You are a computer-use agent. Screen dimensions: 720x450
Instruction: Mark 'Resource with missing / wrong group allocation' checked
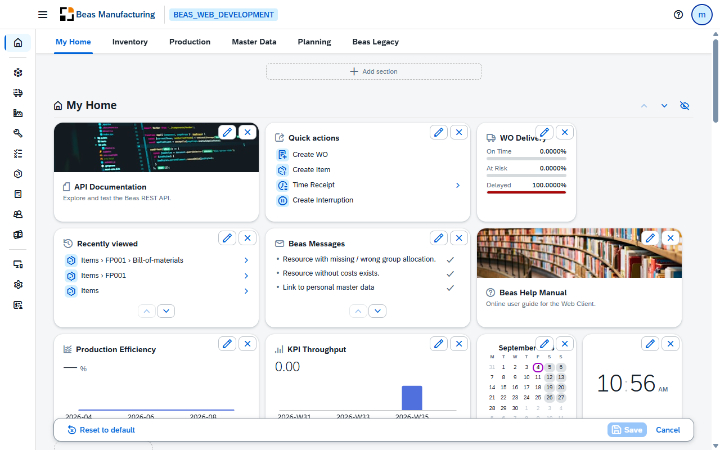click(x=450, y=260)
